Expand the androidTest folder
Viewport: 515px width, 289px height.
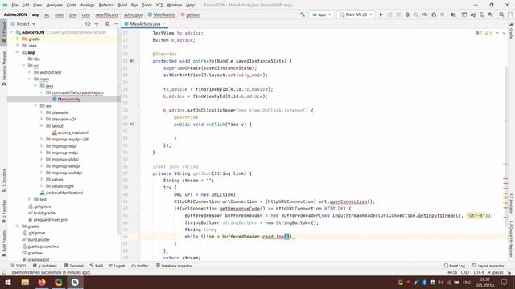pos(30,72)
